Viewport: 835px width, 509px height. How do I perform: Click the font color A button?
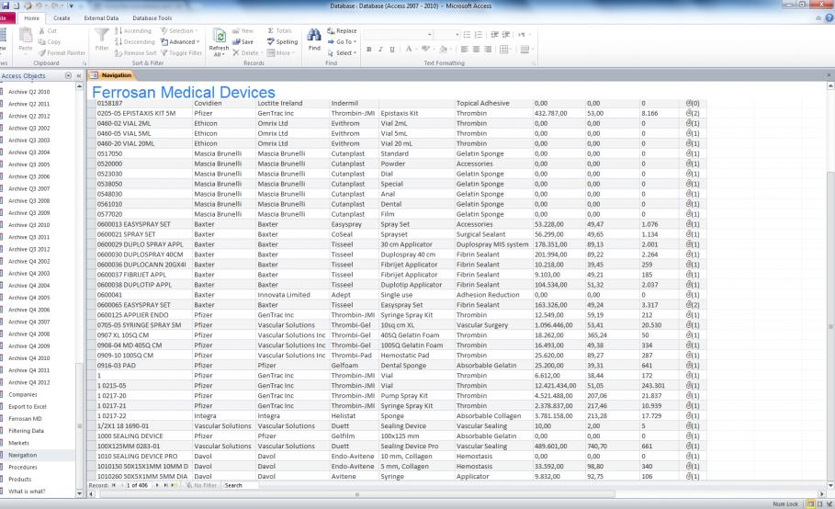click(409, 49)
